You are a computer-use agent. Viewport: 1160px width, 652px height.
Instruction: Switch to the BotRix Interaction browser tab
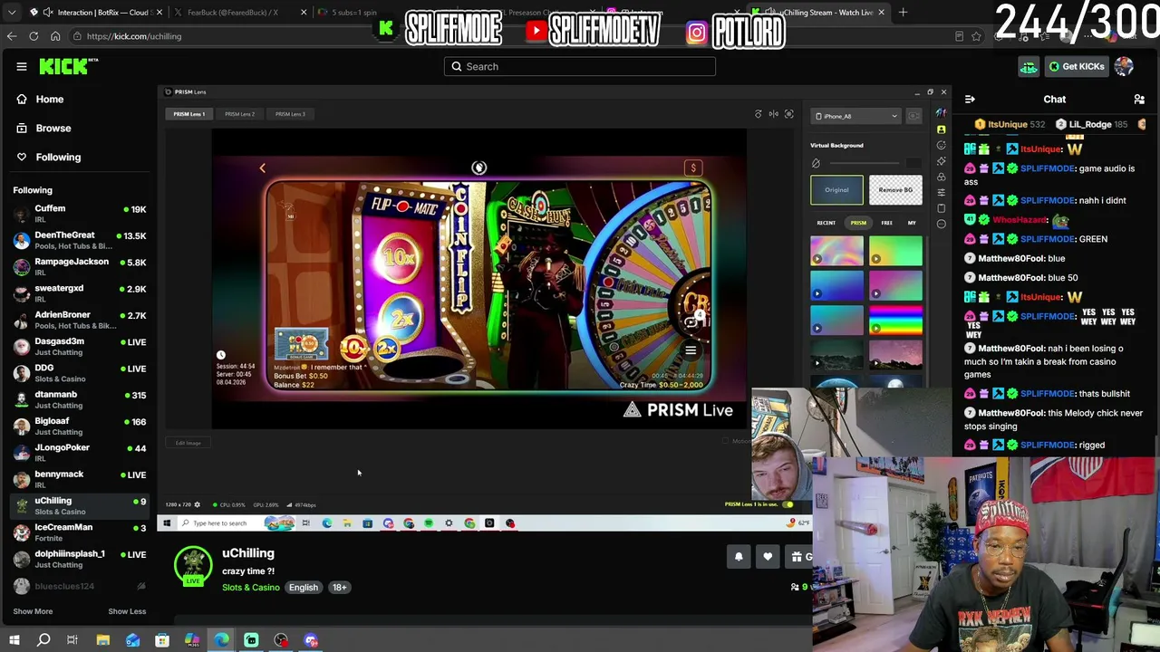pos(95,13)
